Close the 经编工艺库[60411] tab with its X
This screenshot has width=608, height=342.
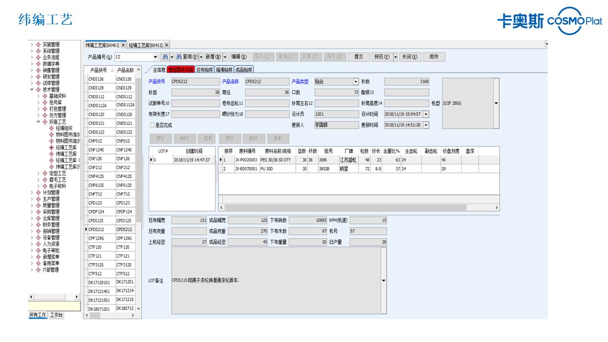coord(167,45)
